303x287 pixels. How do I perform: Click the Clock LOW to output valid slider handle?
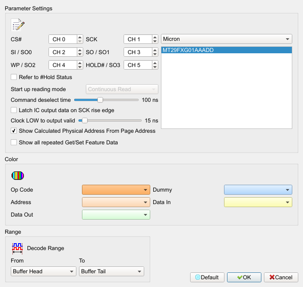click(x=85, y=120)
